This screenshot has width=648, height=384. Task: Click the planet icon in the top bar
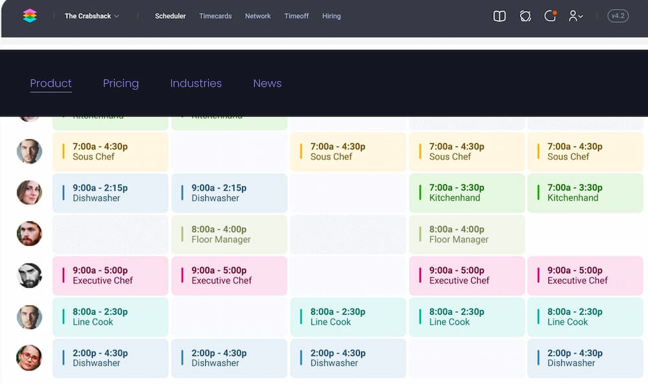525,16
